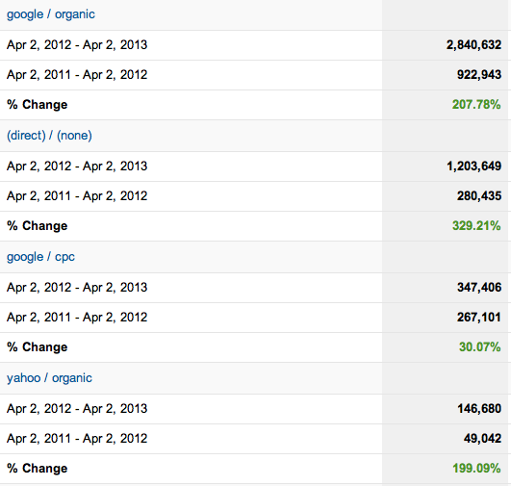Select the 347,406 visits value

tap(478, 288)
